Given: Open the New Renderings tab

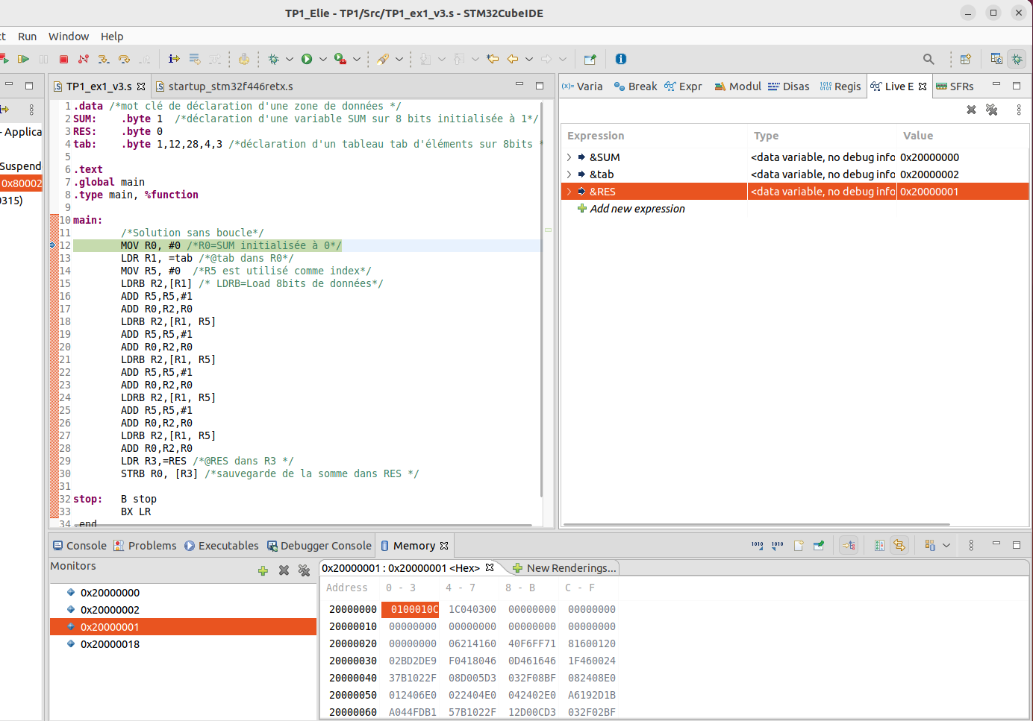Looking at the screenshot, I should (x=565, y=568).
